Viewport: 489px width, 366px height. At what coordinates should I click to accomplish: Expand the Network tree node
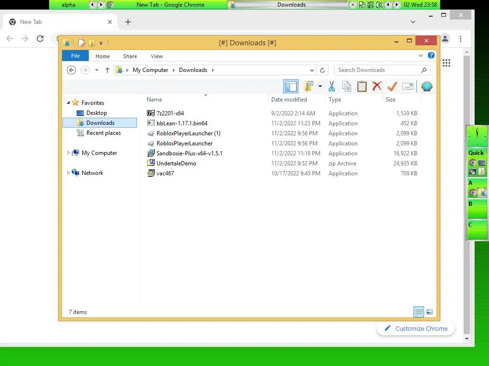[68, 173]
